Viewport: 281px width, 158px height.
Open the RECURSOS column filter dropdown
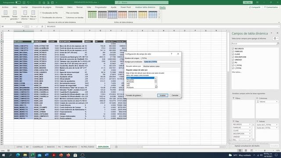[x=32, y=42]
